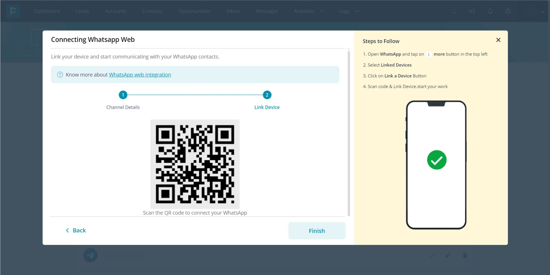
Task: Click the phone illustration with green checkmark
Action: coord(436,165)
